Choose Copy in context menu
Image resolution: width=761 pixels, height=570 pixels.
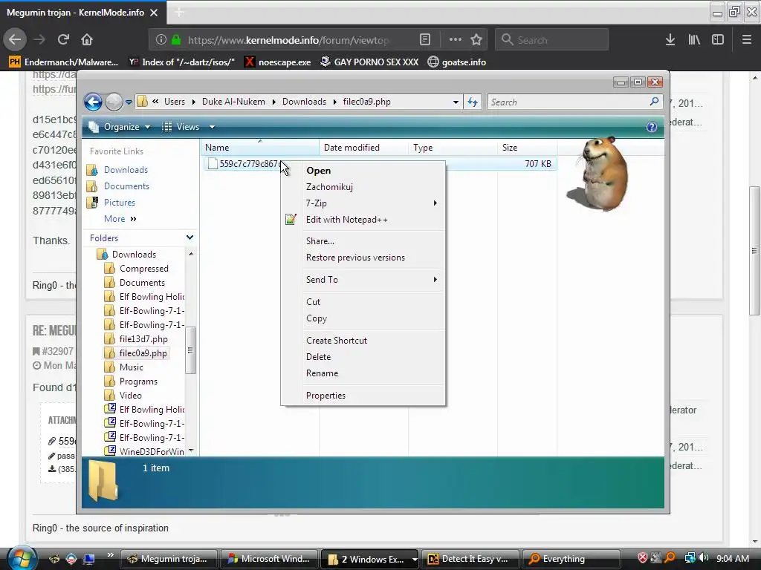tap(363, 318)
